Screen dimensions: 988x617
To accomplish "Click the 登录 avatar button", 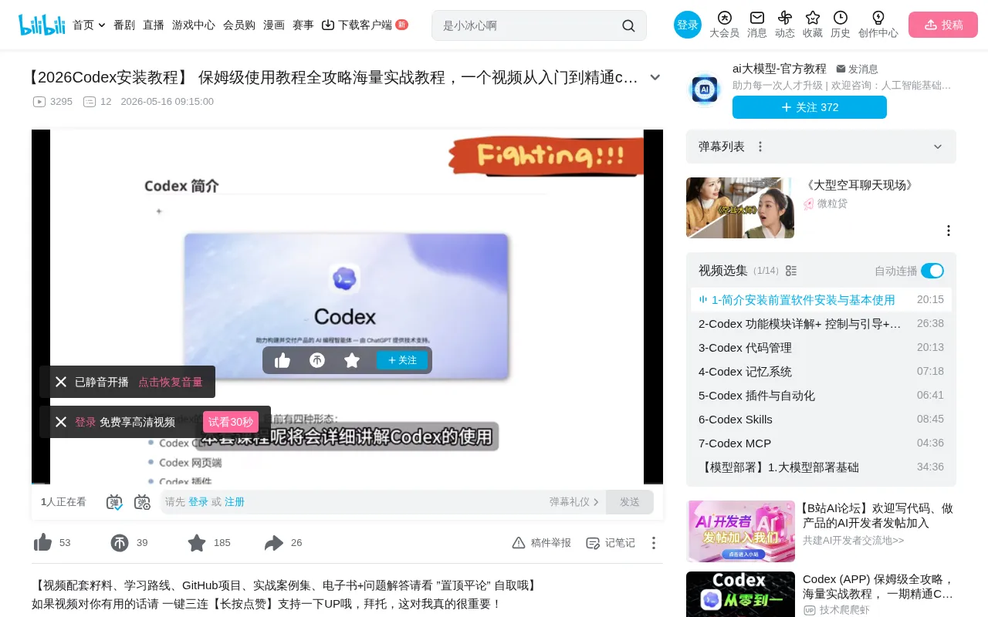I will (688, 25).
